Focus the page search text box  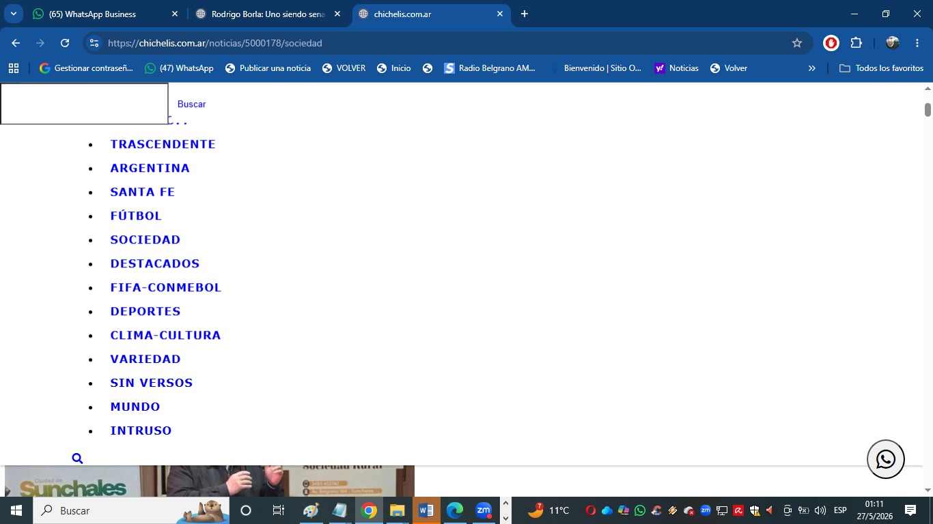click(84, 104)
